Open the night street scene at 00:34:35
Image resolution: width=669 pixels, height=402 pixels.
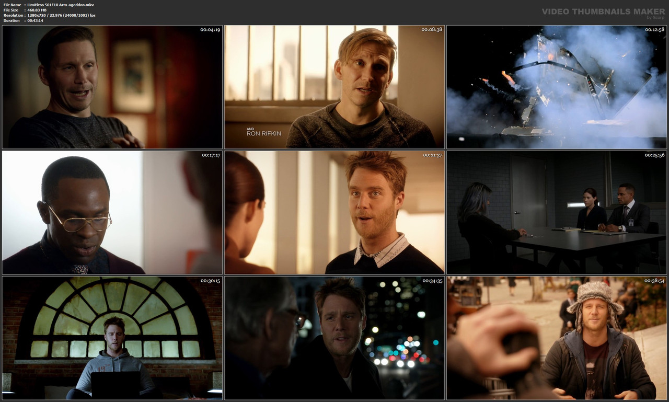334,338
